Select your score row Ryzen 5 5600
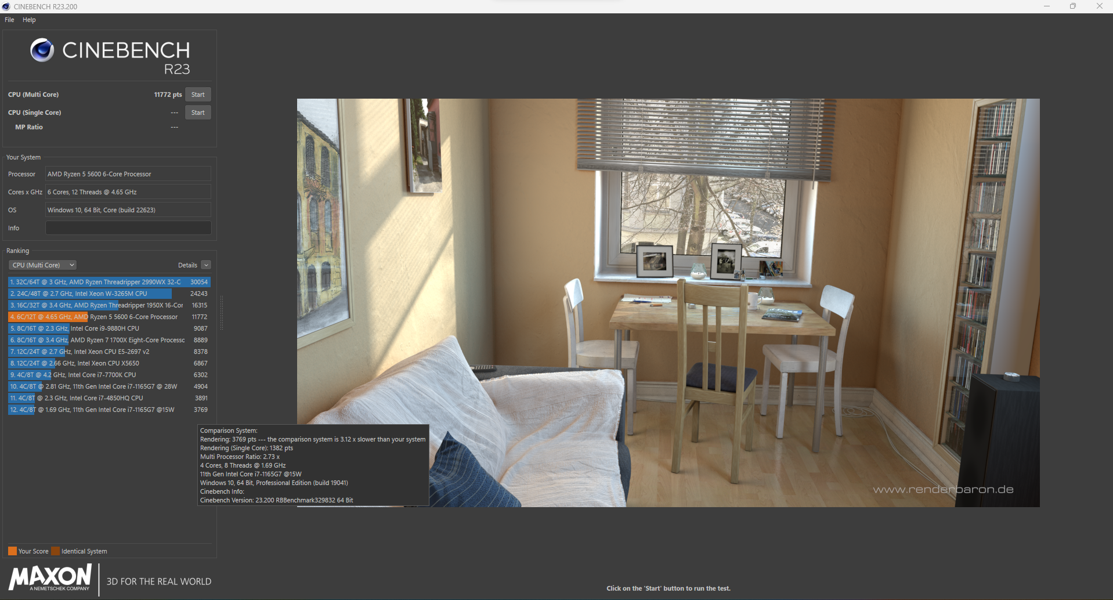This screenshot has width=1113, height=600. pos(109,317)
